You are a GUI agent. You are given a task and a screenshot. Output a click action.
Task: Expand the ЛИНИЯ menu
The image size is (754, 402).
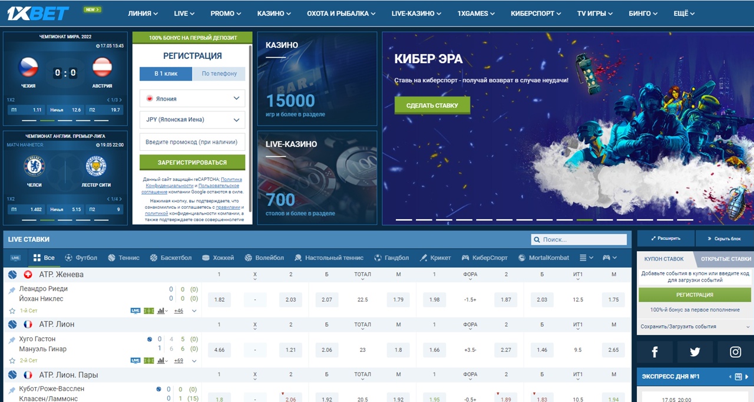(143, 13)
